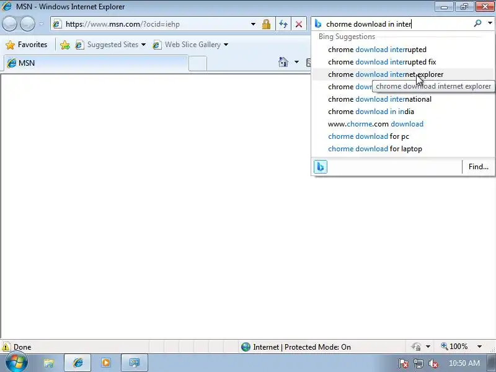Expand the Home button dropdown arrow
Screen dimensions: 496x372
click(296, 62)
